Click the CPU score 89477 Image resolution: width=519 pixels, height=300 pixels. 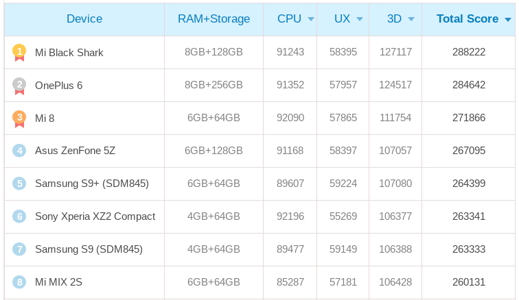(290, 249)
